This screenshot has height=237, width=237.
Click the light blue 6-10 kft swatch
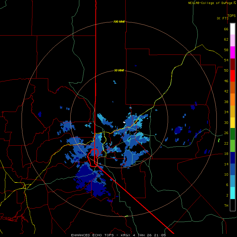(x=233, y=181)
